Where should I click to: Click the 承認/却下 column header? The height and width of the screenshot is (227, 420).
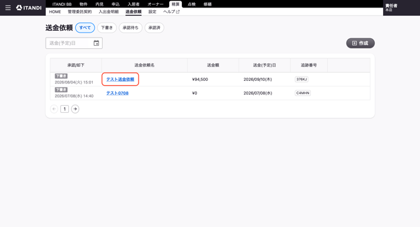[x=76, y=65]
